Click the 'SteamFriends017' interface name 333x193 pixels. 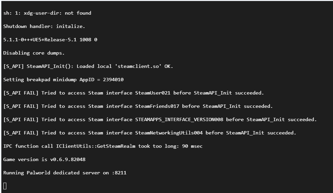(157, 106)
